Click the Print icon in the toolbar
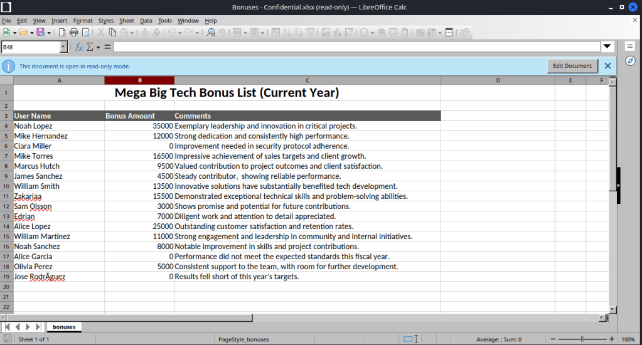 coord(73,32)
